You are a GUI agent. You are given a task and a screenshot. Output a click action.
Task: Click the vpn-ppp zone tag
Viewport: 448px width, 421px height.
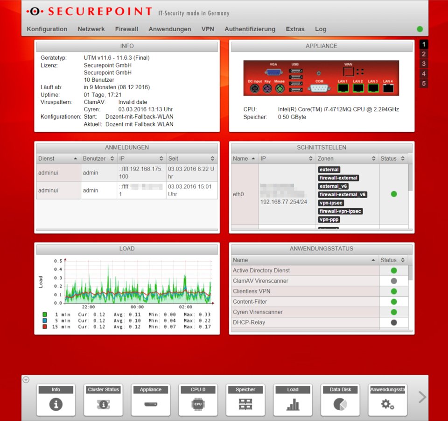[x=329, y=220]
